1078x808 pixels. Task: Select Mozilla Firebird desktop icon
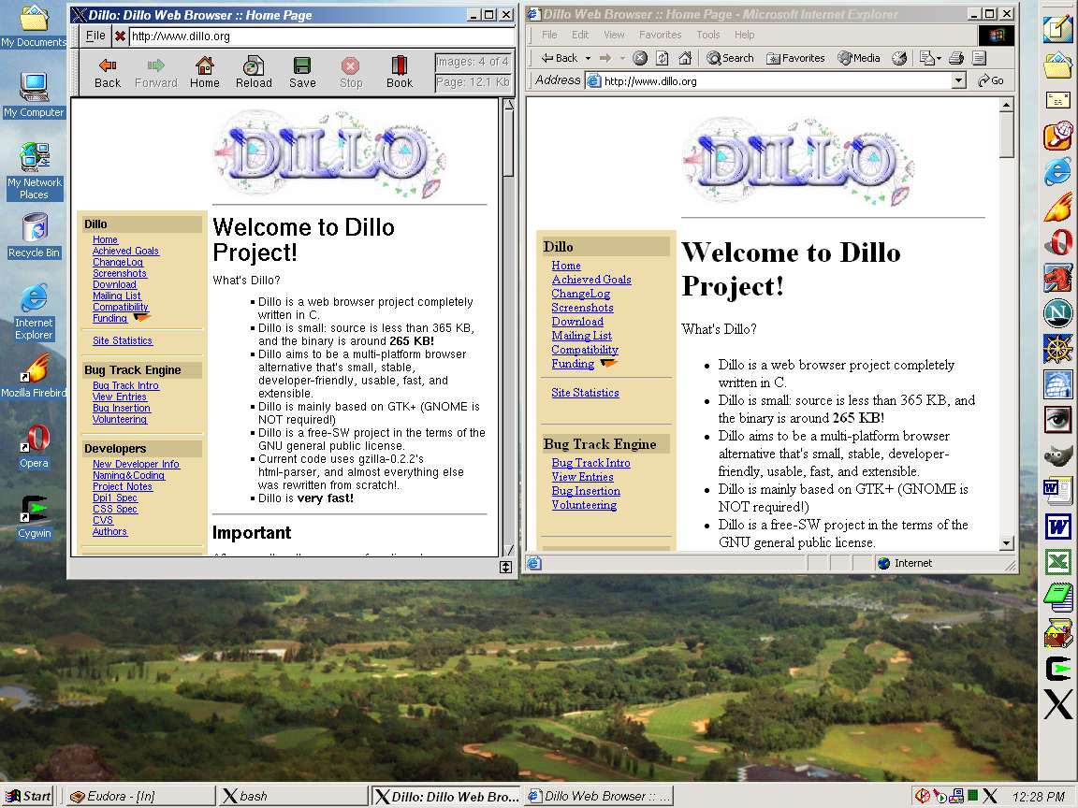(x=34, y=376)
